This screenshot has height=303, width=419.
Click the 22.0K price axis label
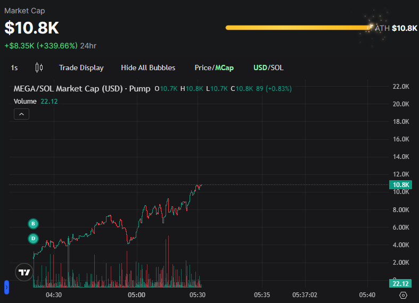401,87
